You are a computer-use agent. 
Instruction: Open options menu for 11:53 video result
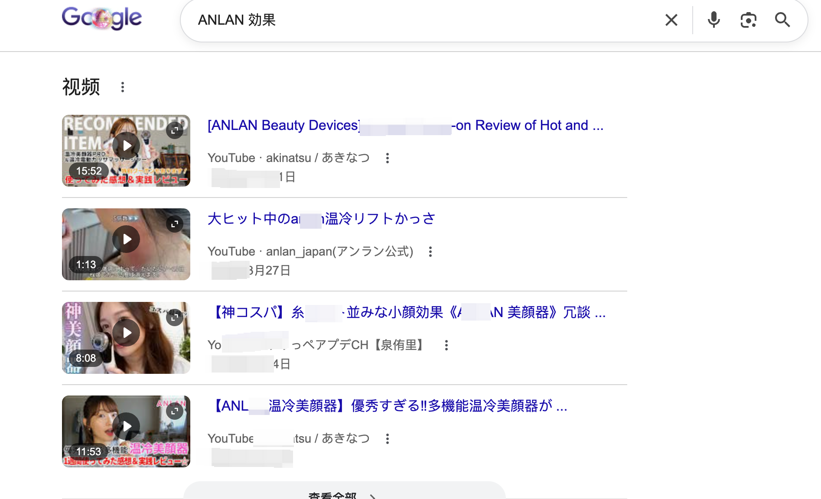(x=388, y=439)
